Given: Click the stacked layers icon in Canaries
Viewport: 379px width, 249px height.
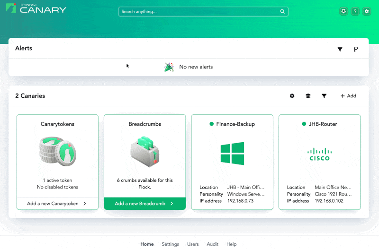Looking at the screenshot, I should [x=308, y=96].
